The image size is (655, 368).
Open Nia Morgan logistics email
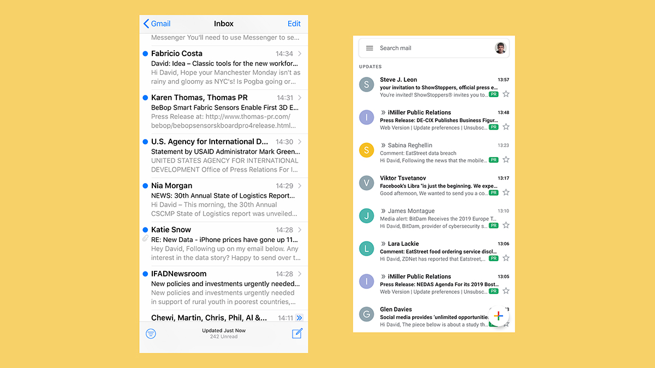(x=224, y=200)
